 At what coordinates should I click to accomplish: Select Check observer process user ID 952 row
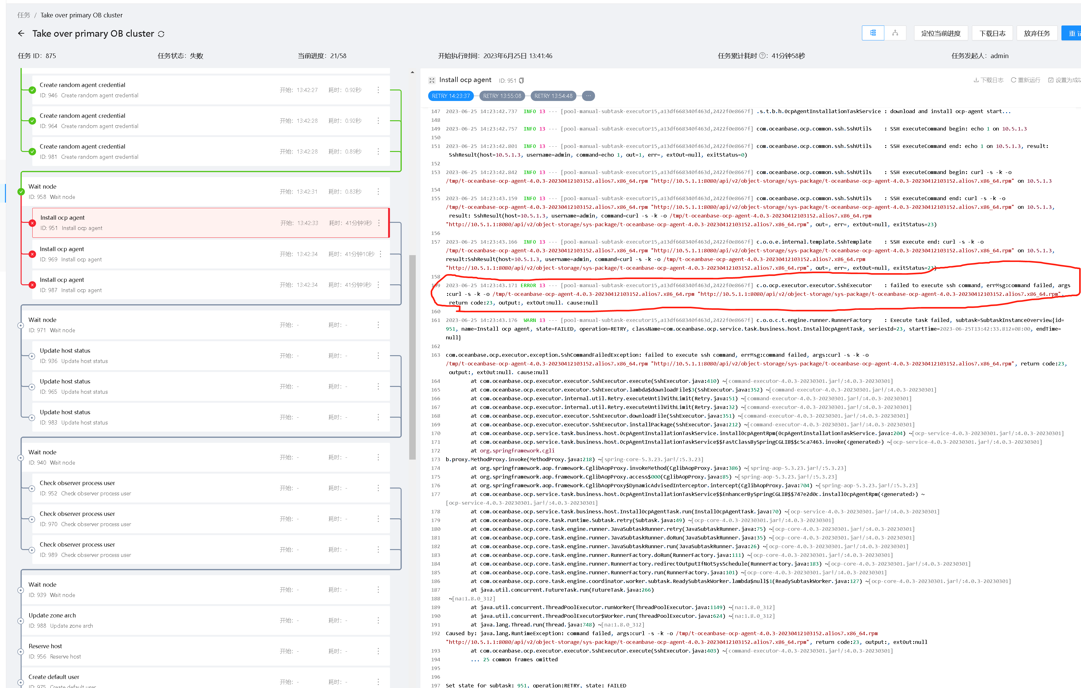pyautogui.click(x=211, y=488)
